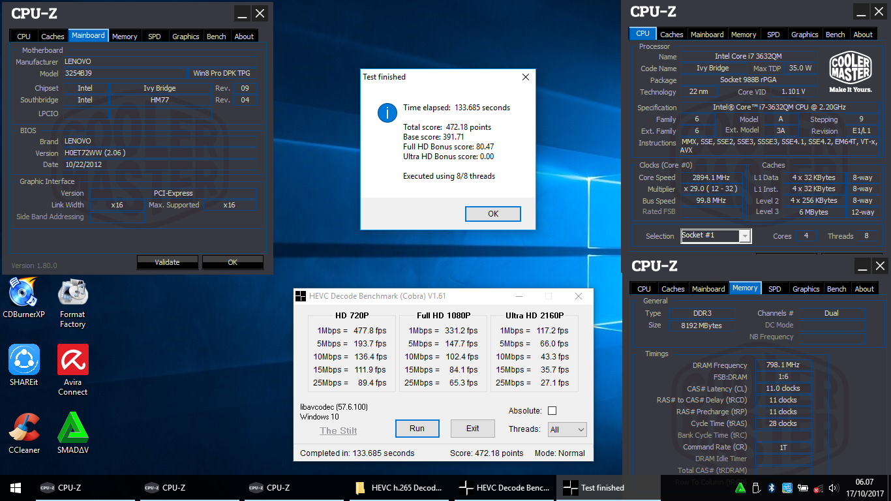Open Bluetooth tray icon
891x501 pixels.
coord(771,487)
